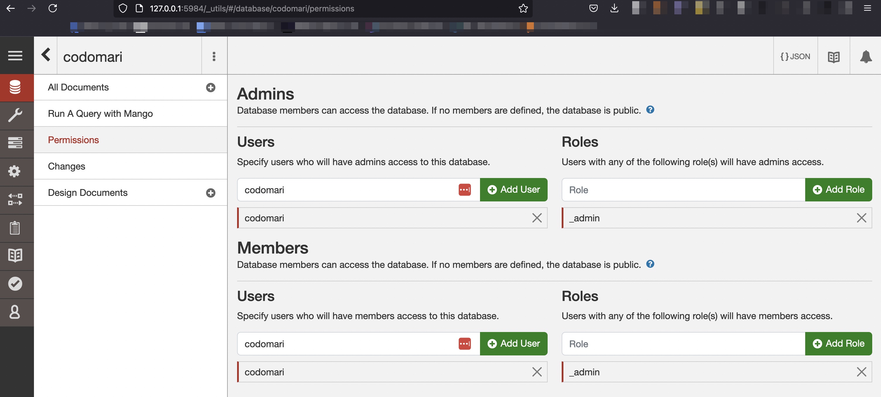
Task: Add a new document next to All Documents
Action: click(211, 87)
